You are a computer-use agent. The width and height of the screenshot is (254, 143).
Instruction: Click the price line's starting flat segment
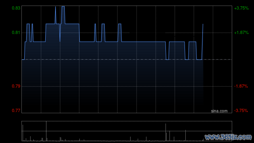point(23,60)
